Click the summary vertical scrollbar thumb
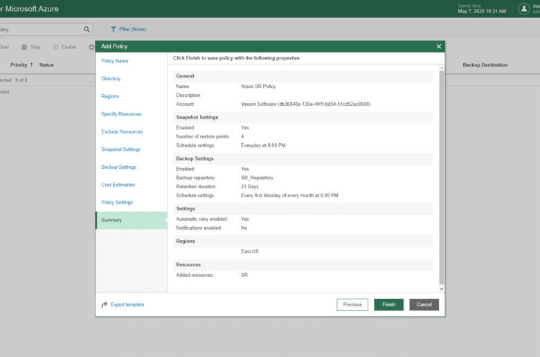 click(442, 177)
